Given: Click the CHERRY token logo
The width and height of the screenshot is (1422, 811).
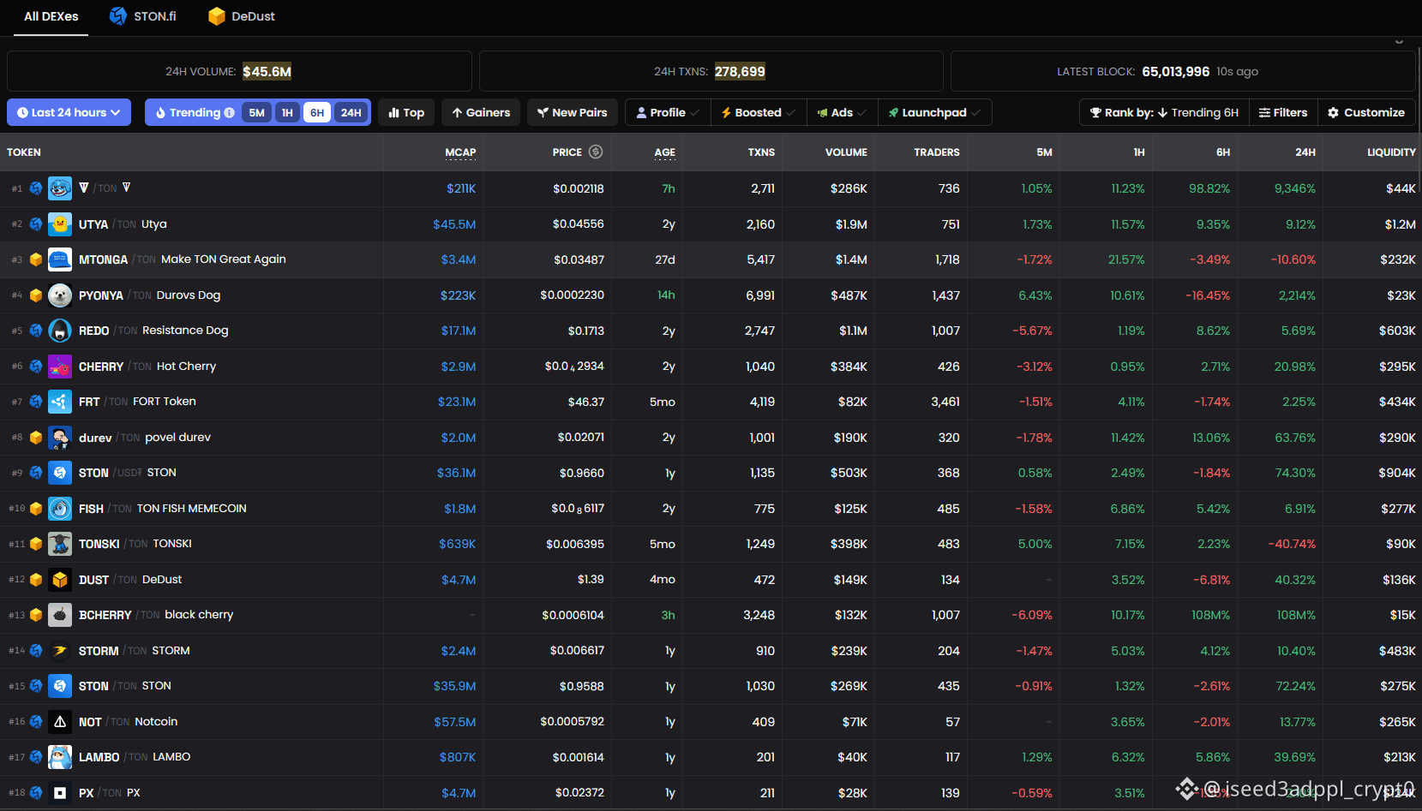Looking at the screenshot, I should click(60, 367).
